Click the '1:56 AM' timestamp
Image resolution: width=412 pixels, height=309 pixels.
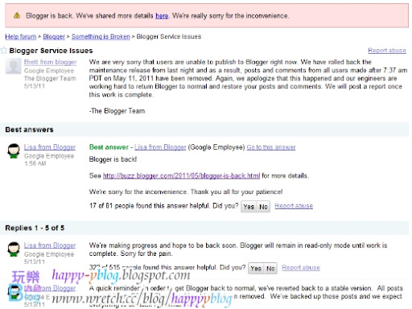(x=35, y=163)
